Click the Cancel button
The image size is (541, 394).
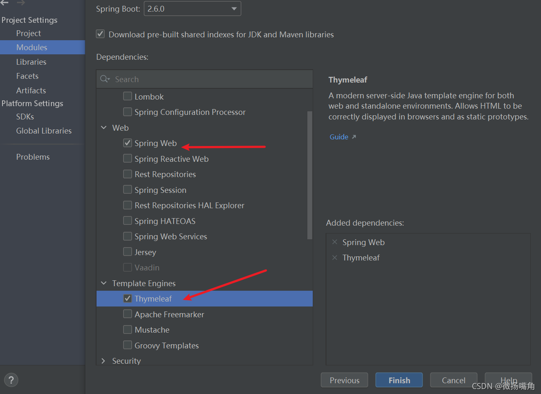tap(454, 380)
